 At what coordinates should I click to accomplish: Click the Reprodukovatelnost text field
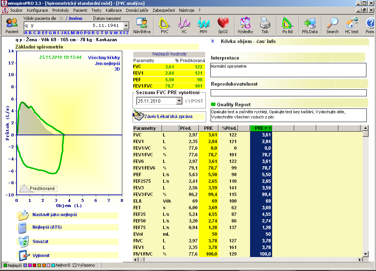tap(288, 93)
